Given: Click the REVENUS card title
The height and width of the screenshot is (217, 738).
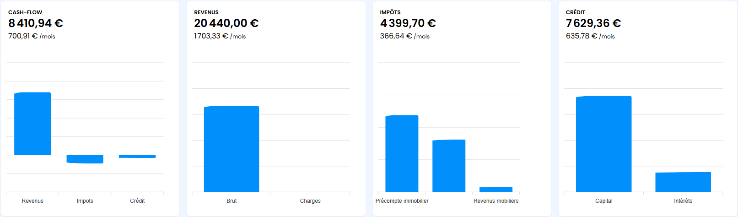Looking at the screenshot, I should tap(206, 12).
